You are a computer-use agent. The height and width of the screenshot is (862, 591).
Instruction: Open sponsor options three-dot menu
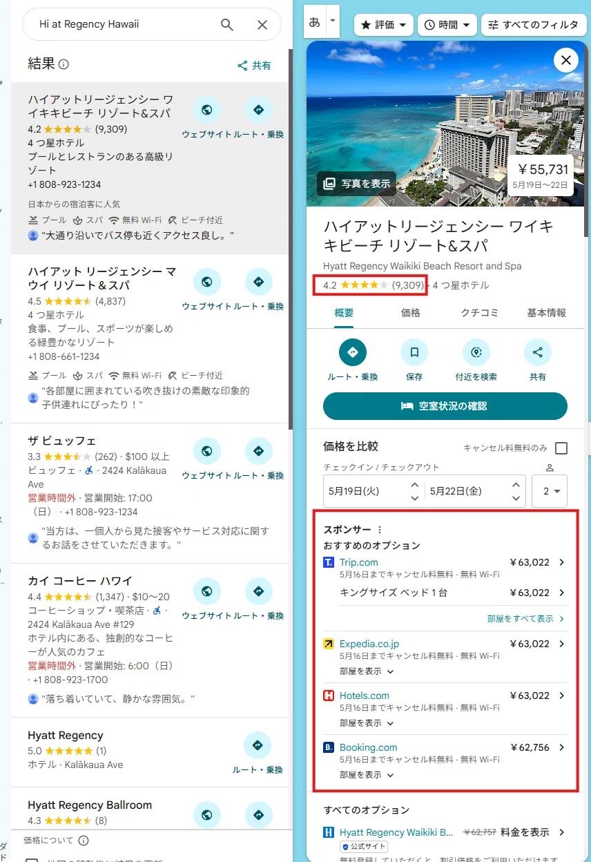[379, 530]
